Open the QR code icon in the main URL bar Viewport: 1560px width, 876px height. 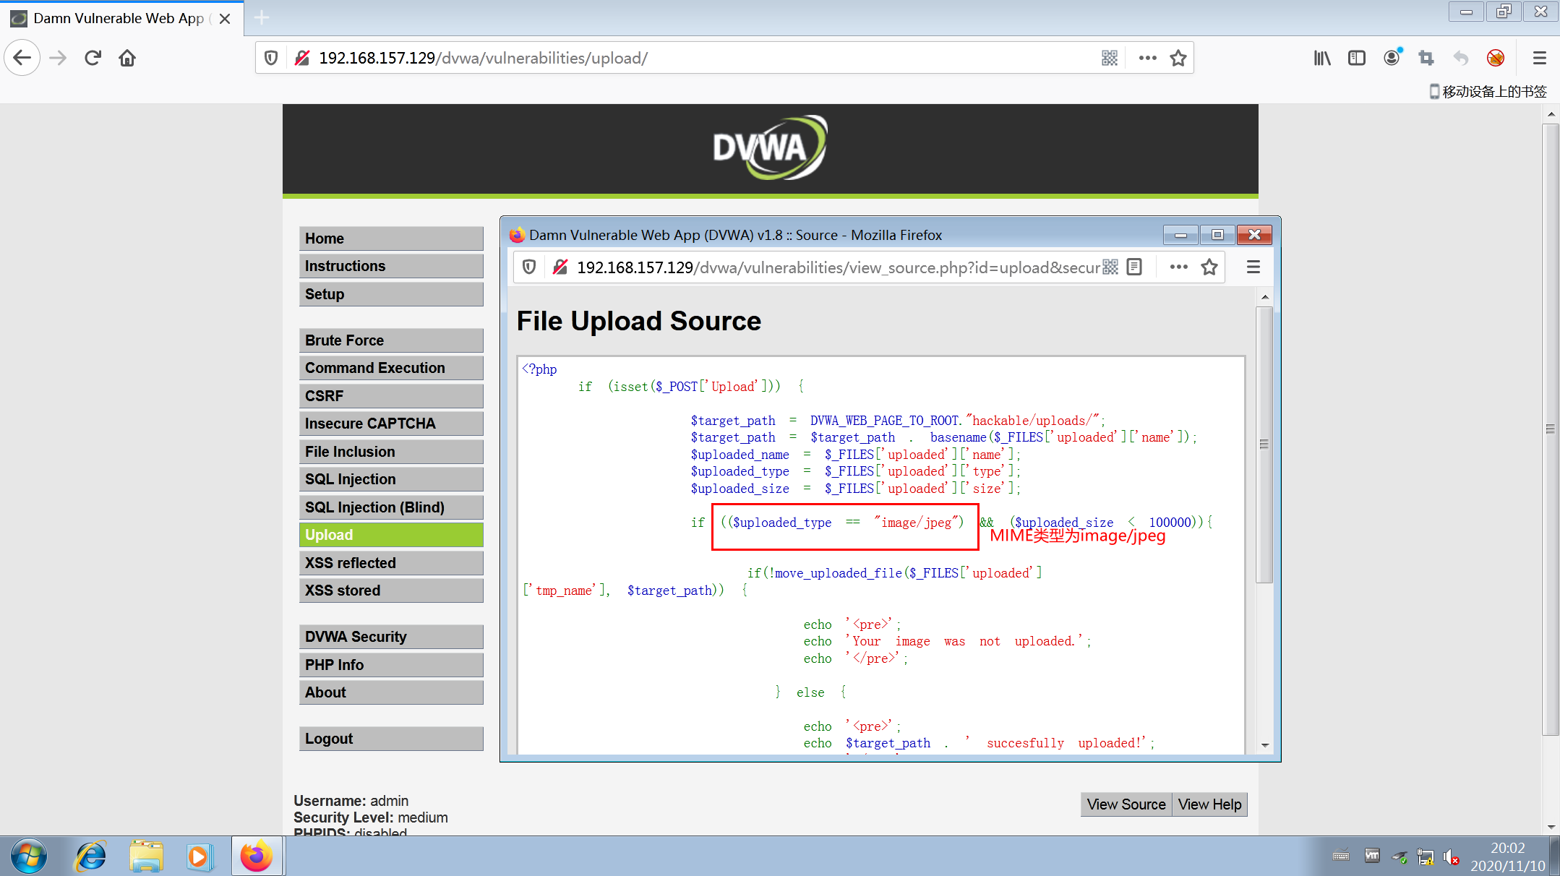1110,58
